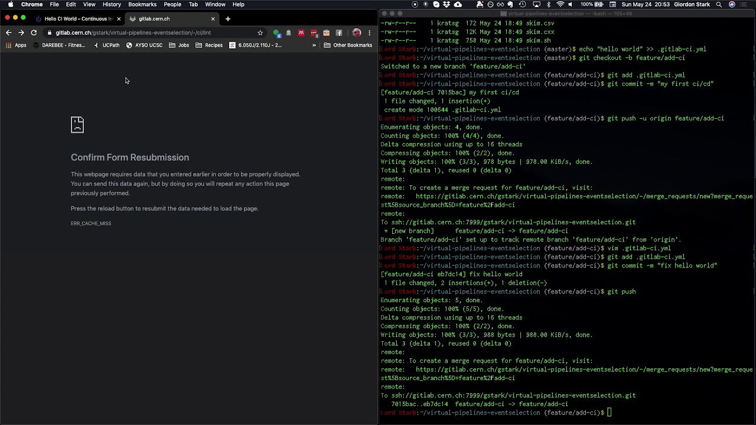Reload the gitlab.cern.ch page
This screenshot has width=756, height=425.
[34, 33]
